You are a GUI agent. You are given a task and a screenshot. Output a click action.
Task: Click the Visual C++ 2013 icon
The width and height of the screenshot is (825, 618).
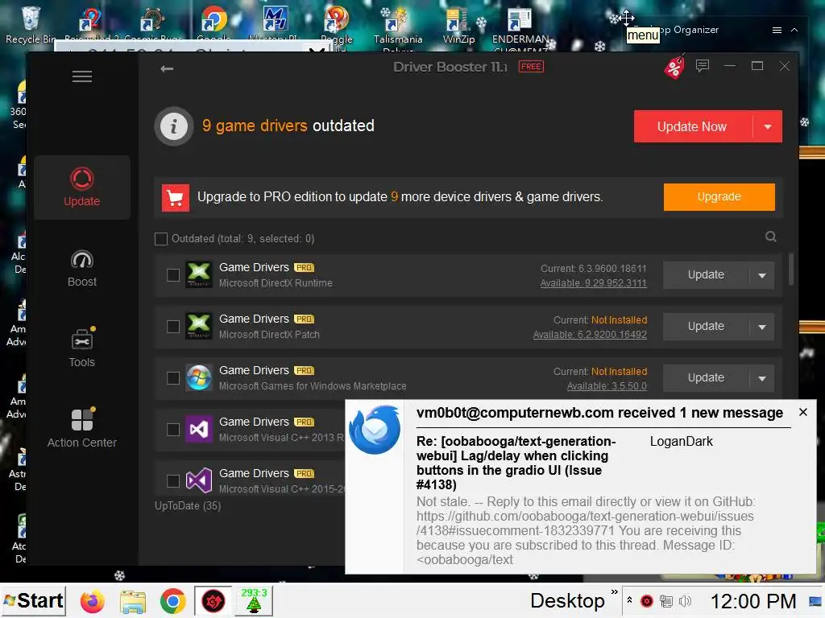click(x=199, y=430)
